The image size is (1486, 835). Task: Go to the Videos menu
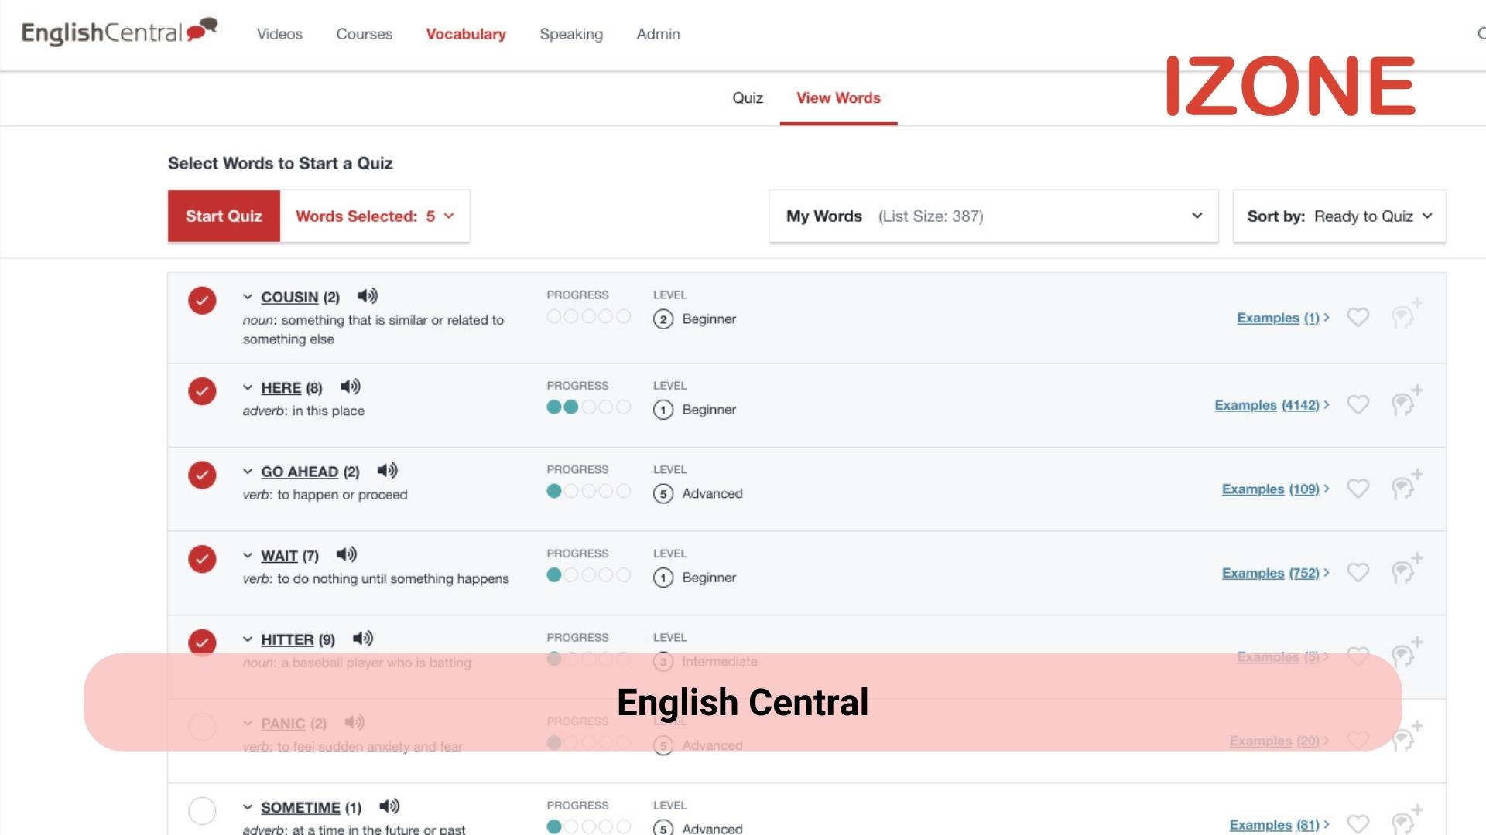tap(279, 34)
